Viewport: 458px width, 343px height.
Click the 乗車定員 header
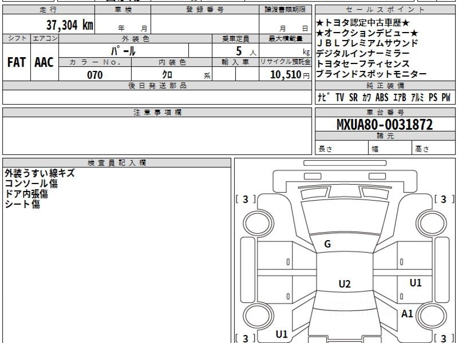tap(235, 38)
